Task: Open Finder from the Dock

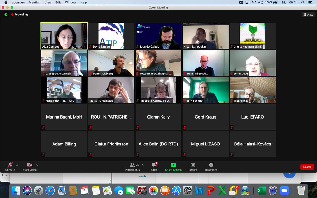Action: [x=16, y=190]
